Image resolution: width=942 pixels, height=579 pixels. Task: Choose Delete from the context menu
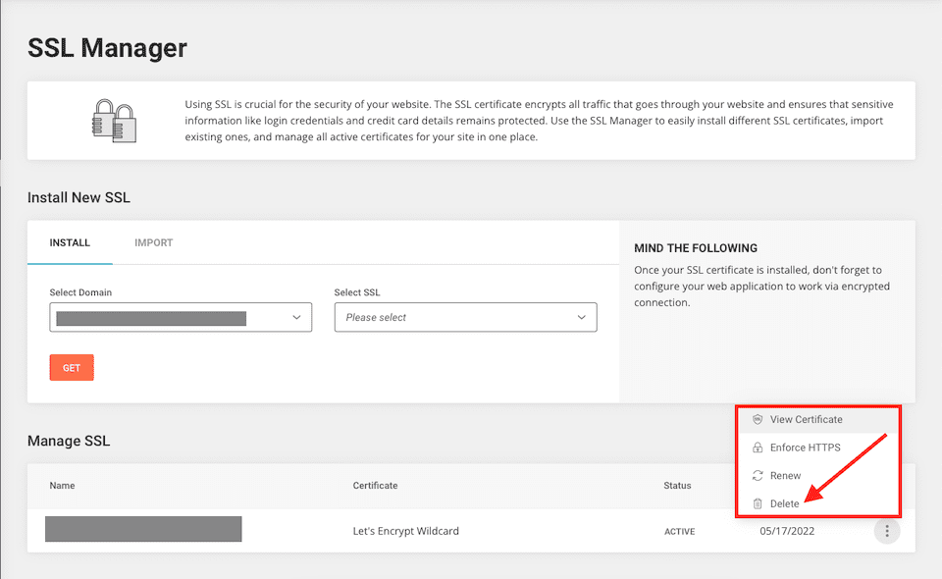[x=784, y=503]
